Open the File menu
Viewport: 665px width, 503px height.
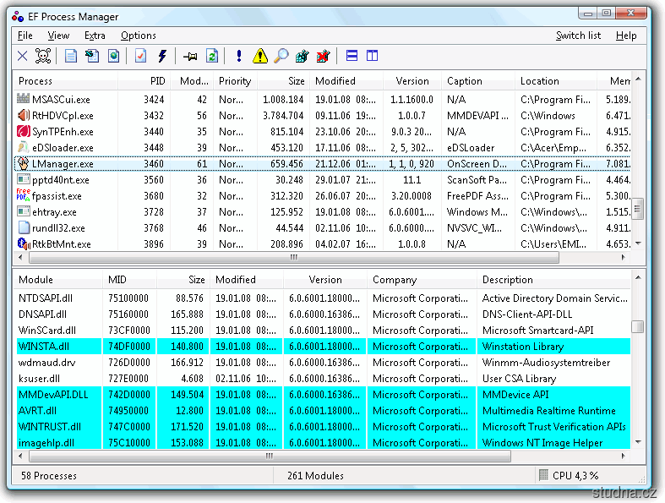pos(25,36)
